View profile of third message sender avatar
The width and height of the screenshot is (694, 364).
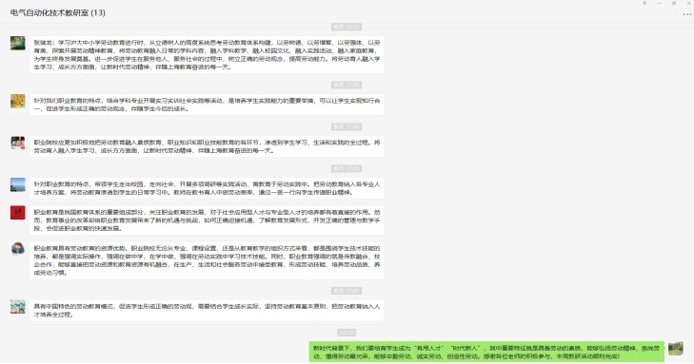tap(18, 143)
